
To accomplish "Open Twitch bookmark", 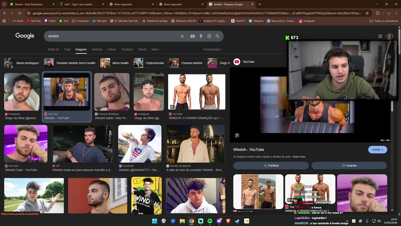I will (x=50, y=21).
